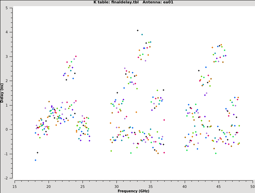Viewport: 255px width, 193px height.
Task: Select the lowest blue point near 18 GHz
Action: click(x=35, y=160)
